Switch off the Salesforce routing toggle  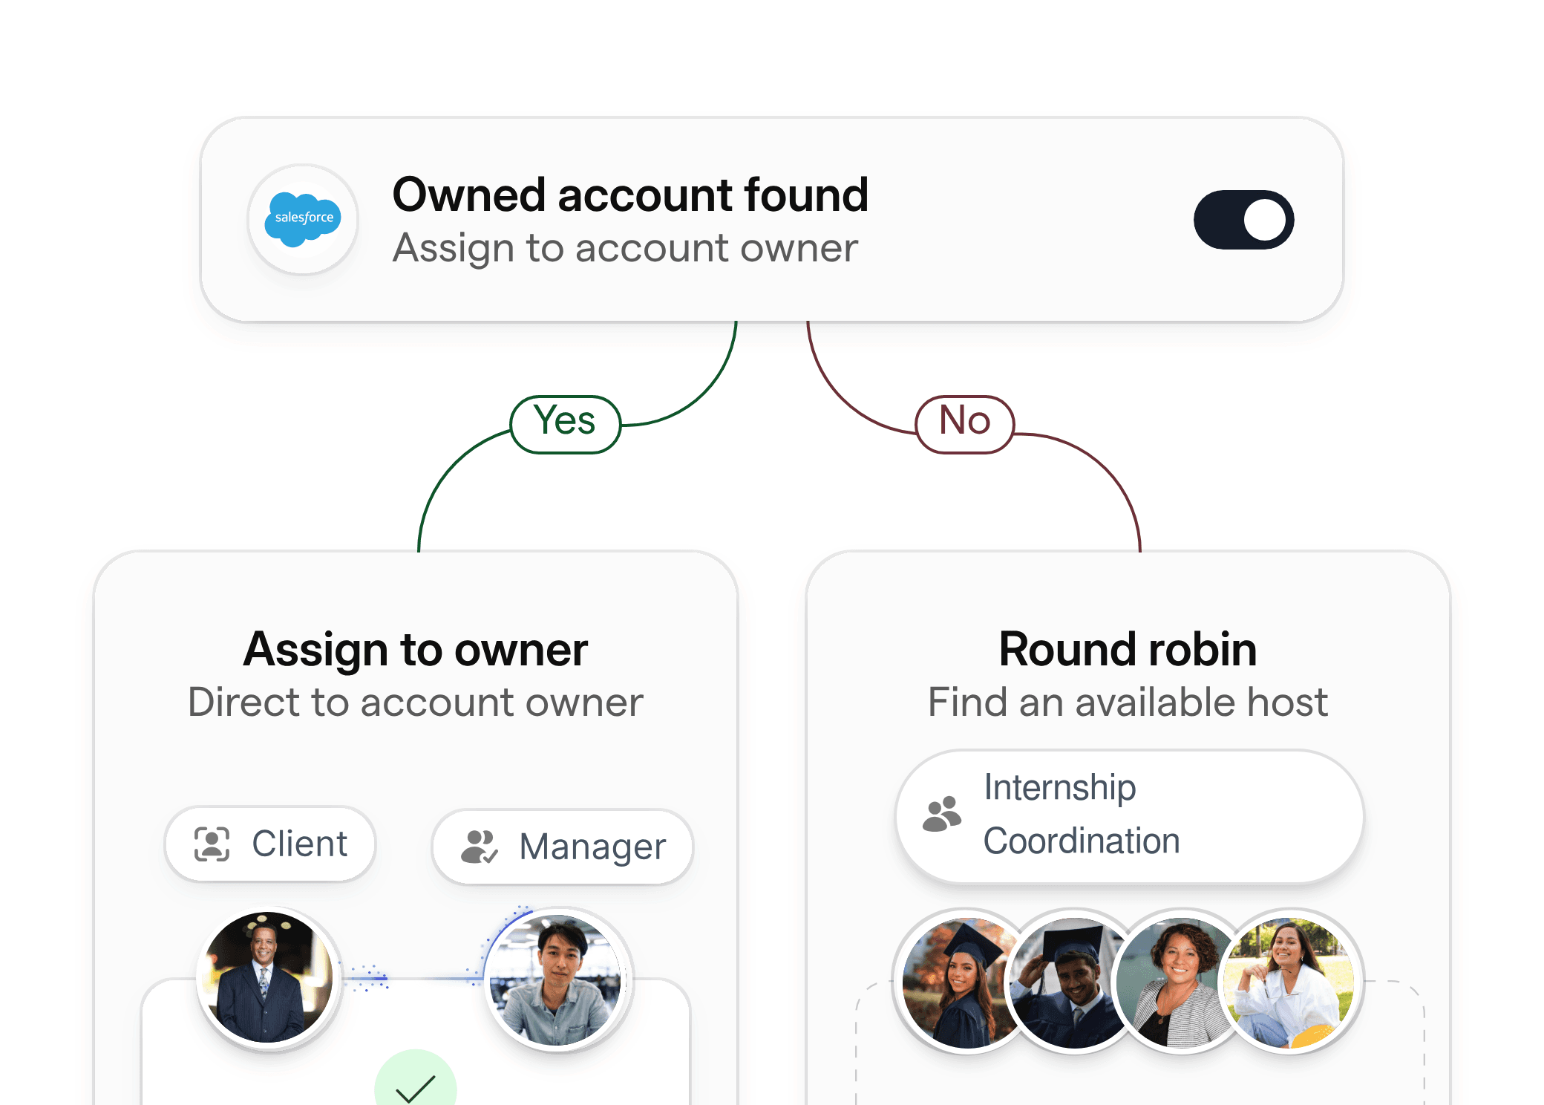pyautogui.click(x=1244, y=218)
